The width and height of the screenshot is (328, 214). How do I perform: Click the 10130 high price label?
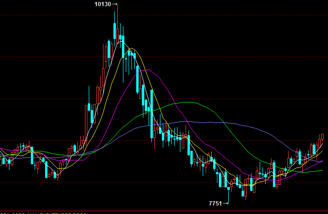(x=103, y=4)
